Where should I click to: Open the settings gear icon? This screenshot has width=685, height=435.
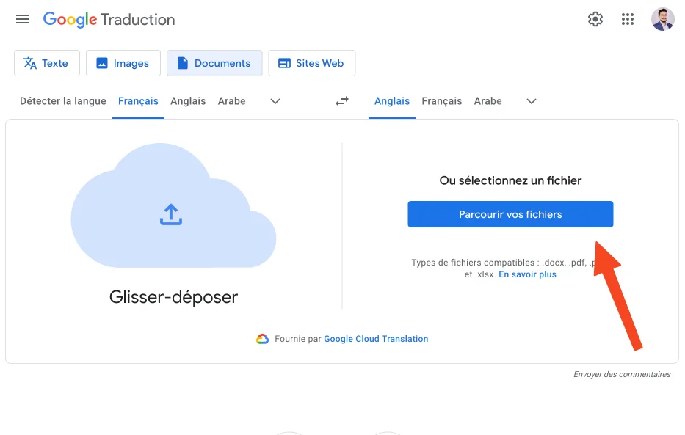595,19
